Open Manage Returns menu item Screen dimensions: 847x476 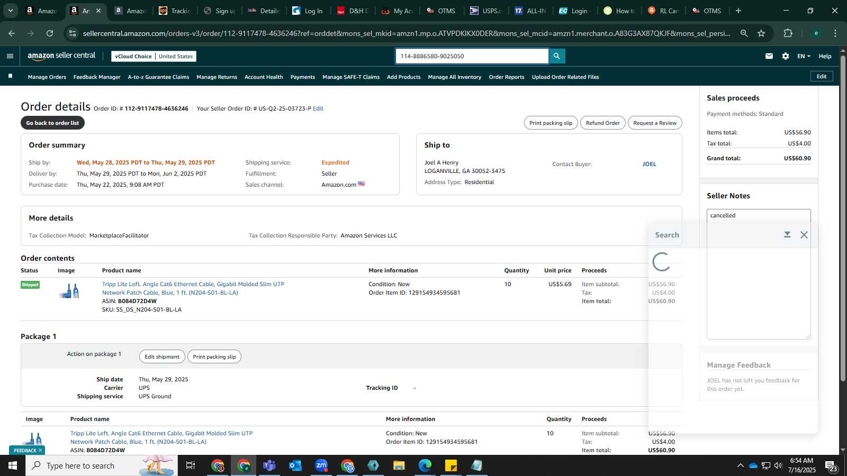[217, 77]
